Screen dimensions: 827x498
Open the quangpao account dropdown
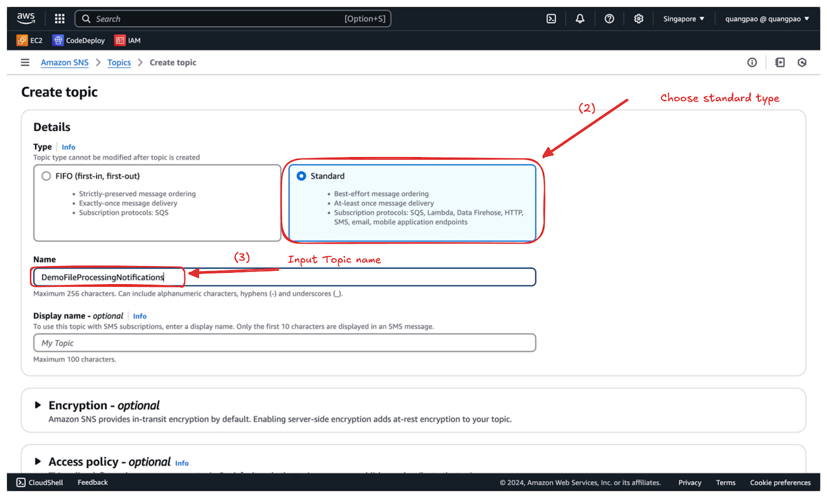[x=767, y=19]
